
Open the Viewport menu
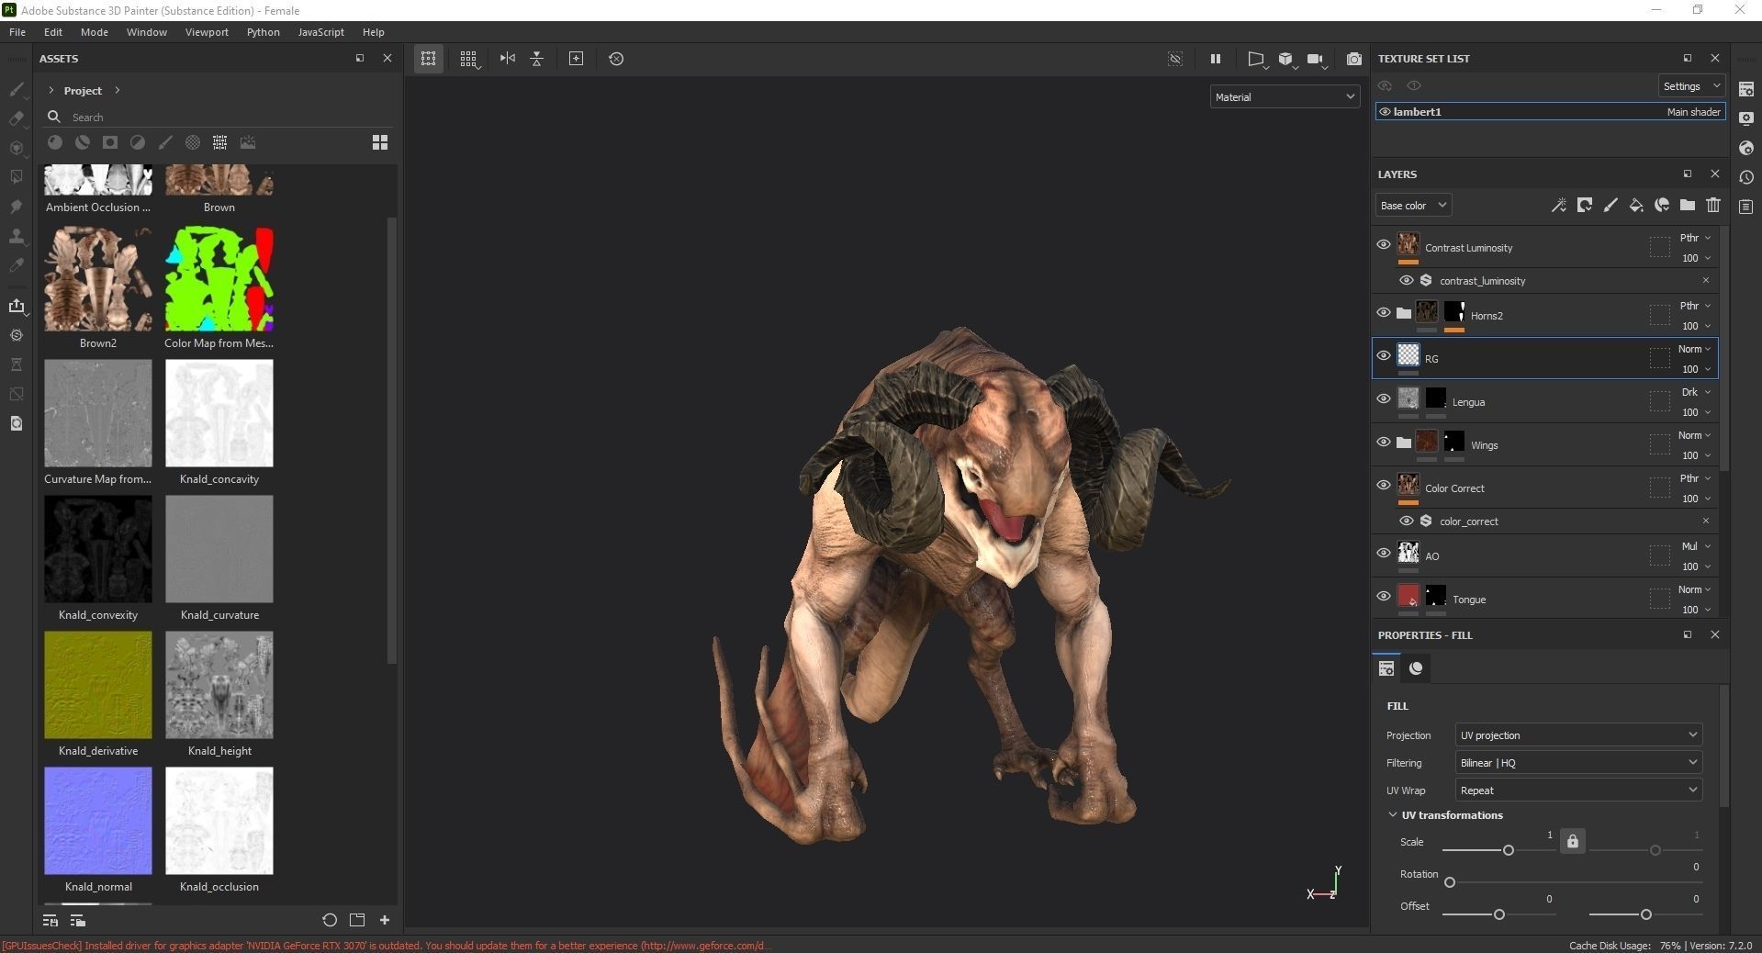[207, 32]
